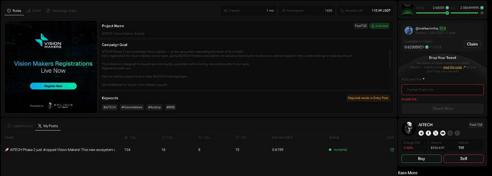Open the tweet's external link icon
This screenshot has width=492, height=176.
tap(392, 150)
